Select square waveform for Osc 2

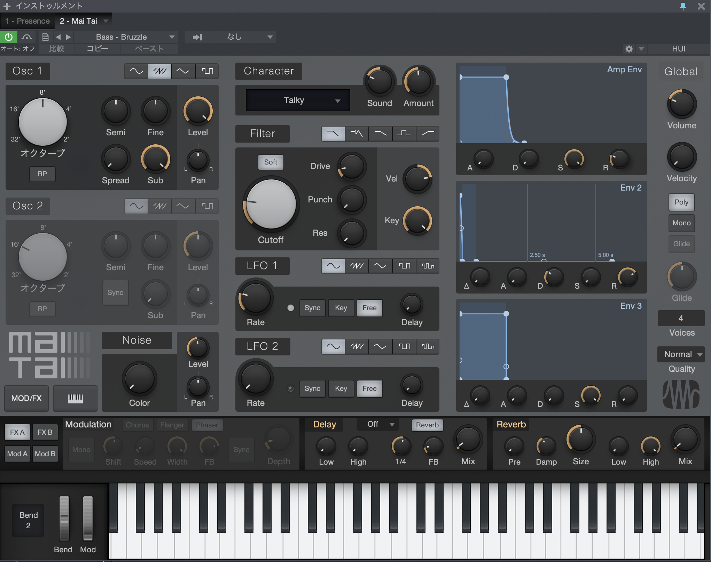click(207, 206)
